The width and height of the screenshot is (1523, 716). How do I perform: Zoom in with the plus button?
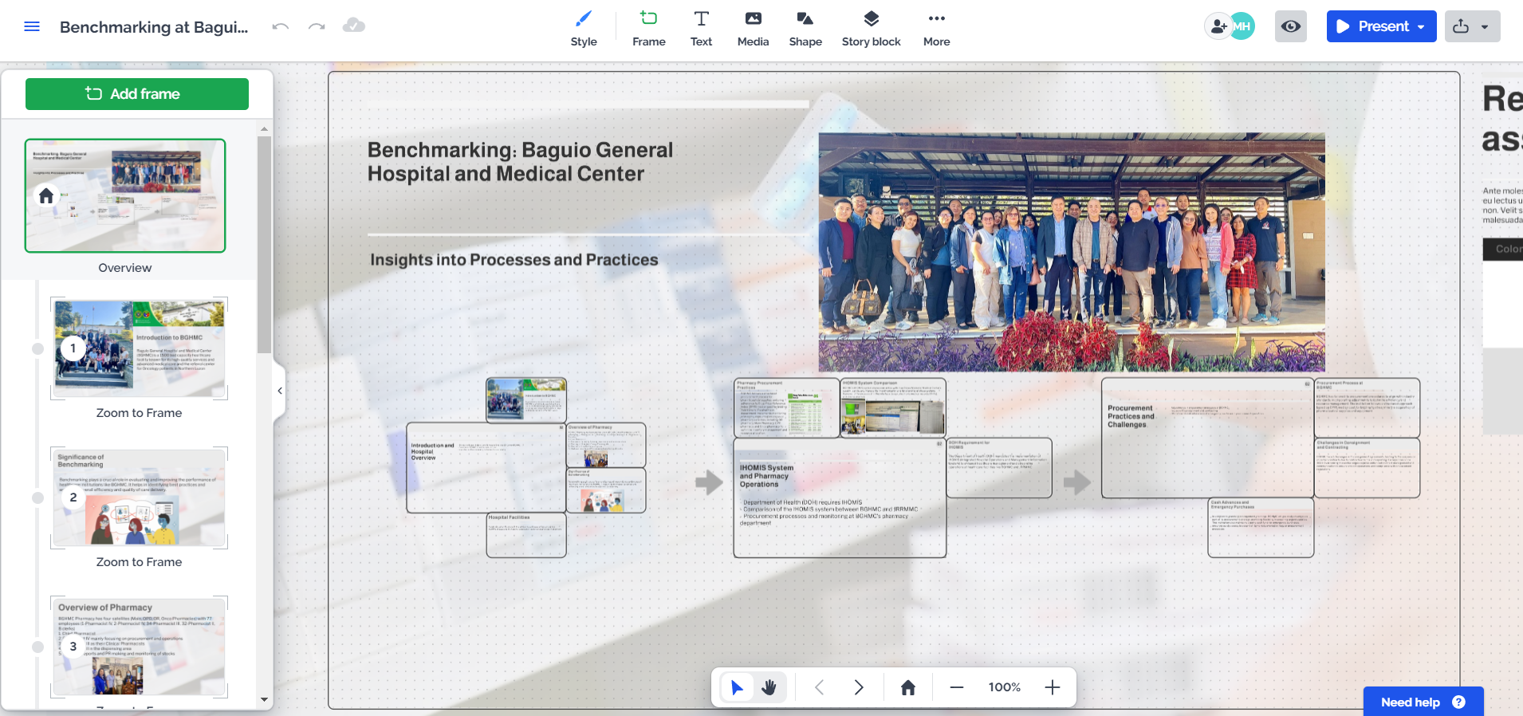(x=1053, y=687)
